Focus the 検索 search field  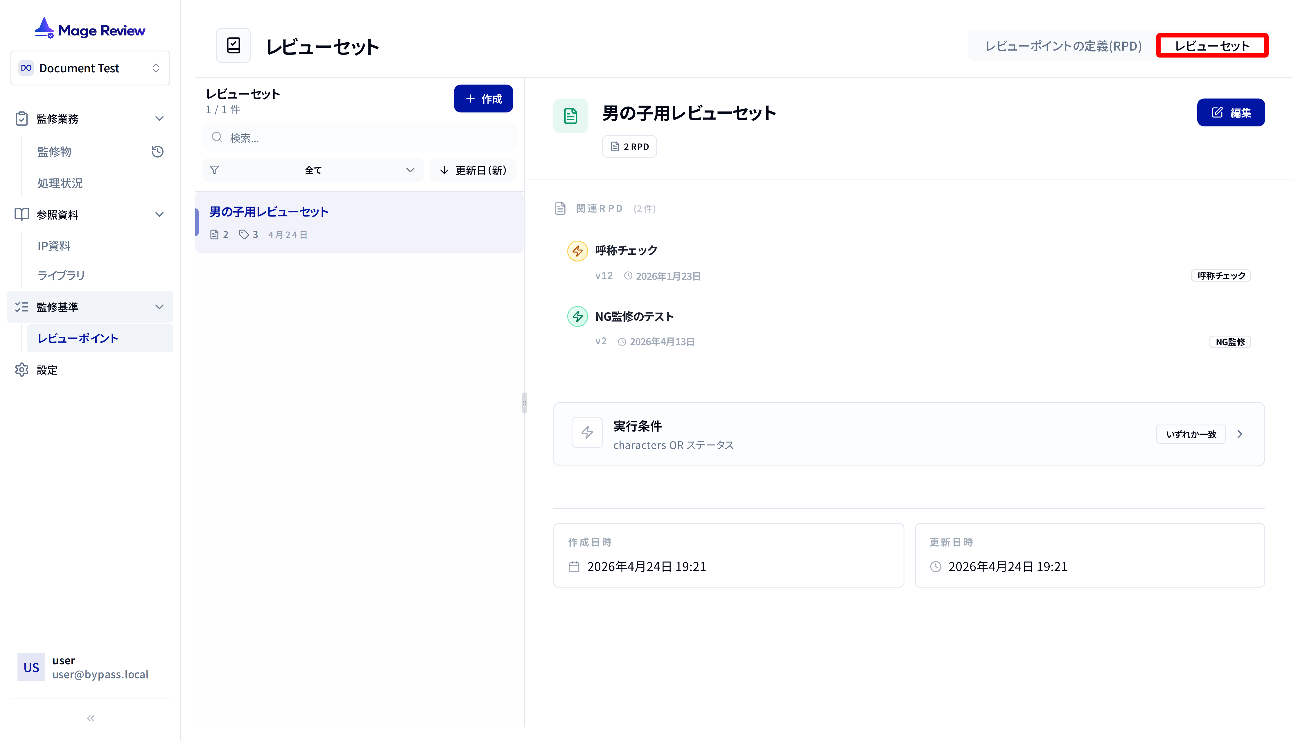(359, 137)
